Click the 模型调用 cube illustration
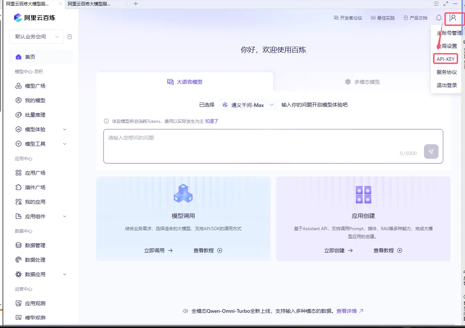Image resolution: width=465 pixels, height=328 pixels. click(183, 193)
